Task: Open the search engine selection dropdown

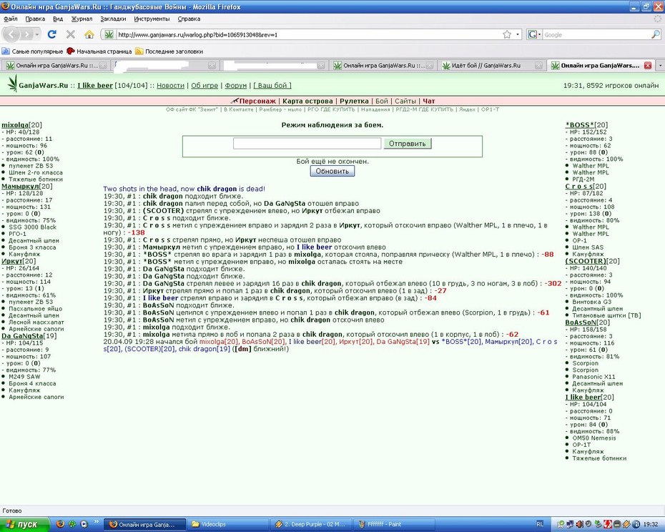Action: tap(539, 35)
